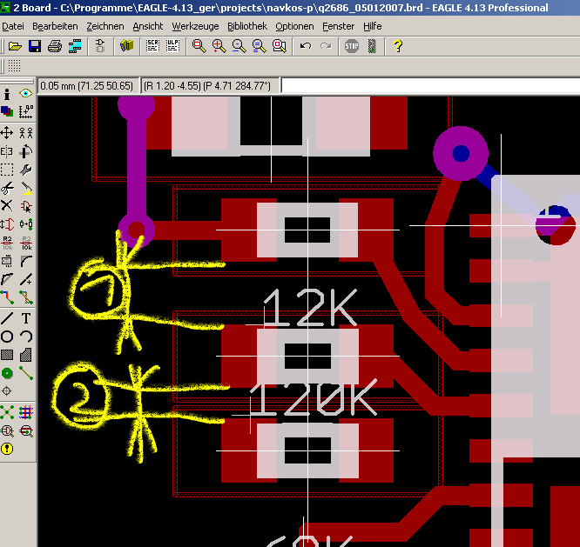
Task: Click the Zoom select area icon
Action: click(x=280, y=46)
